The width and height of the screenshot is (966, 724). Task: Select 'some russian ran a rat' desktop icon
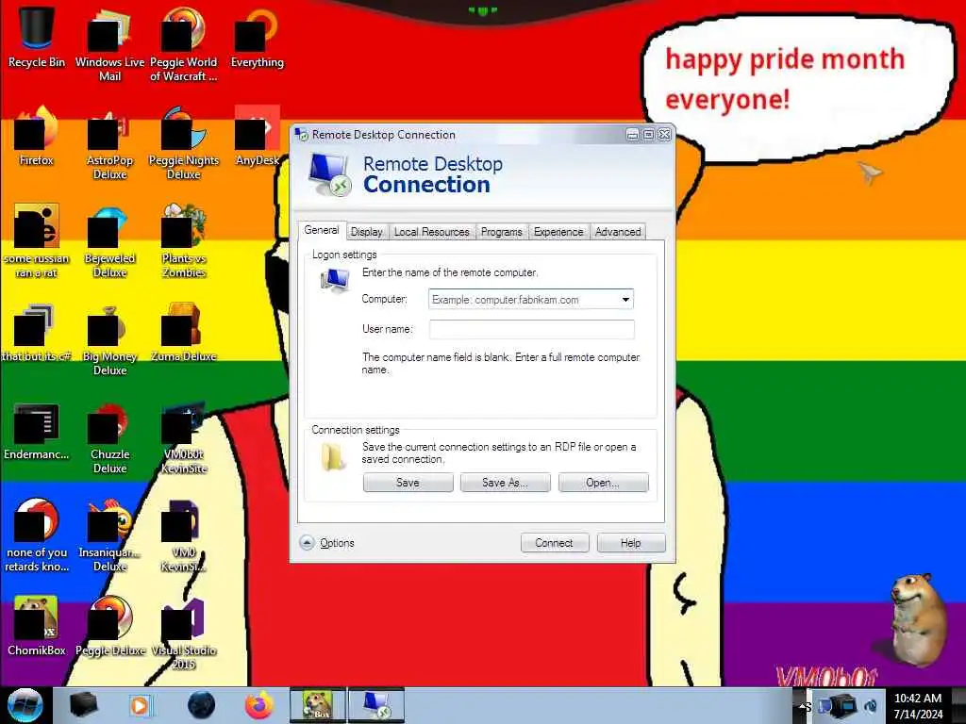click(37, 240)
